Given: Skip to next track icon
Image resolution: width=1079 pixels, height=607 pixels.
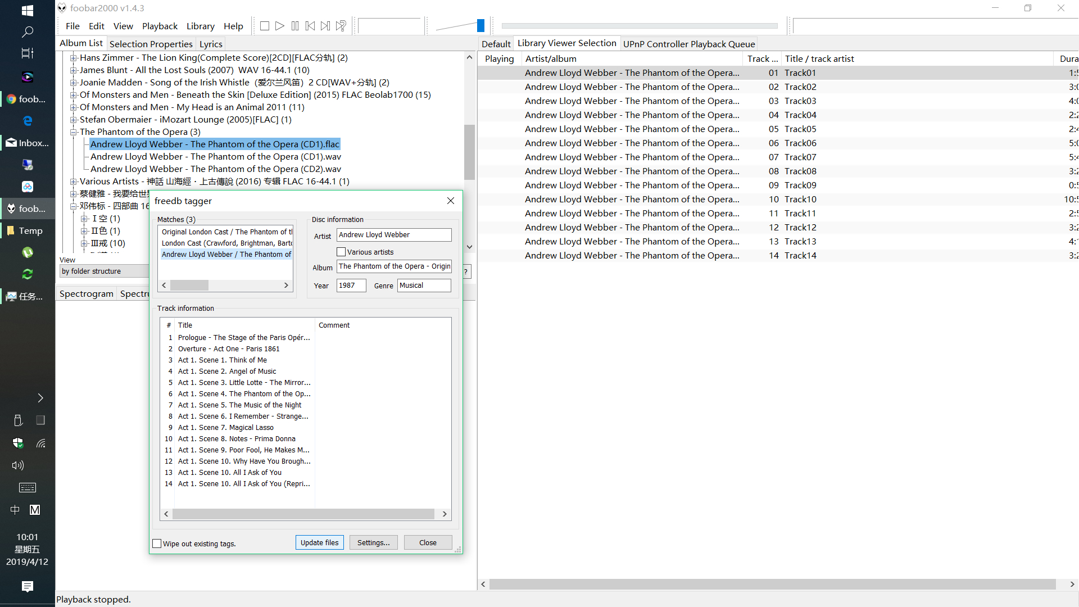Looking at the screenshot, I should (325, 26).
